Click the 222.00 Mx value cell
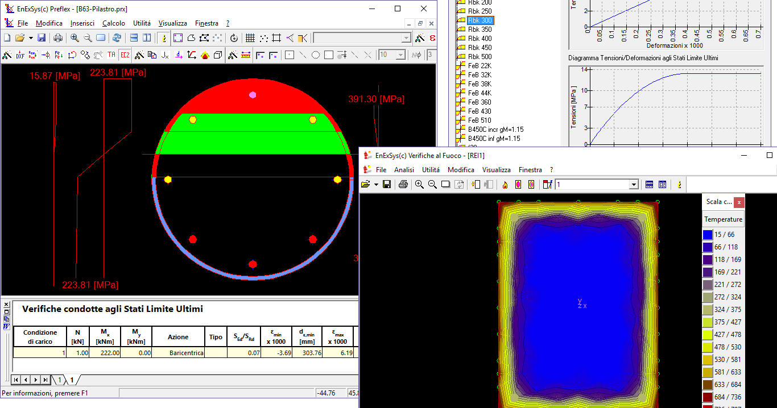This screenshot has height=408, width=777. tap(105, 353)
